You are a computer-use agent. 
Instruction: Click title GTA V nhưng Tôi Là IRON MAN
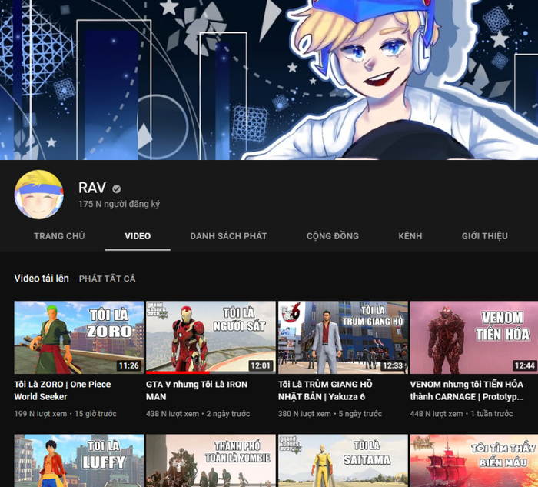pyautogui.click(x=197, y=391)
